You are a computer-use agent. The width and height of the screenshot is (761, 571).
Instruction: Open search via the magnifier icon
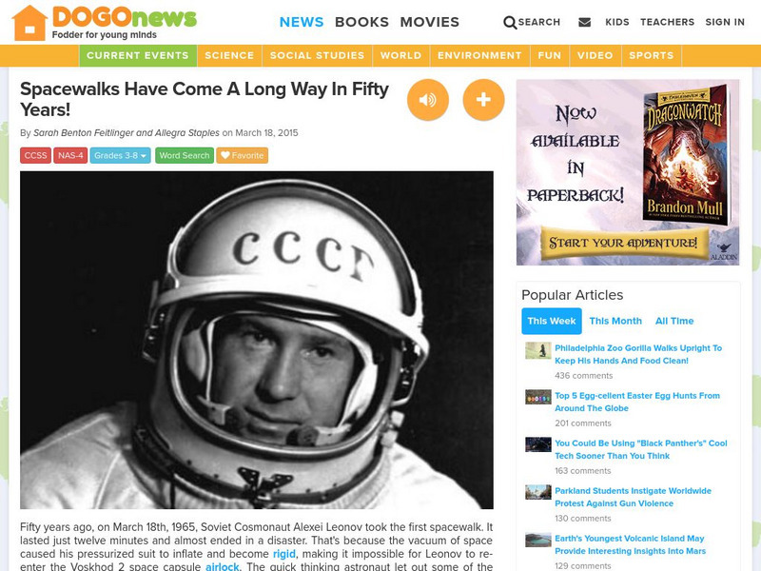click(x=510, y=22)
